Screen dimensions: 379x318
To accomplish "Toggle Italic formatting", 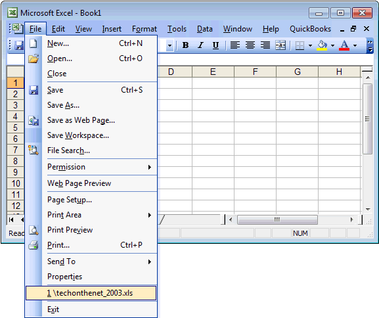I will (x=200, y=45).
